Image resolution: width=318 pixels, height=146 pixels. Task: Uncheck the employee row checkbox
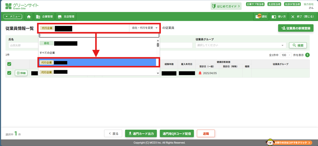pos(9,73)
